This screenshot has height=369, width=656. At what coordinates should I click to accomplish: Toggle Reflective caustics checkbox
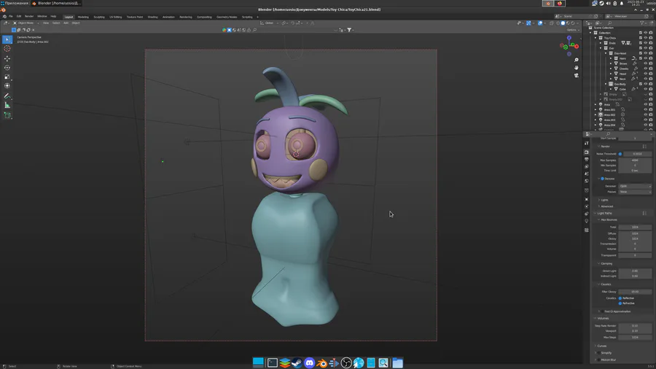(620, 298)
